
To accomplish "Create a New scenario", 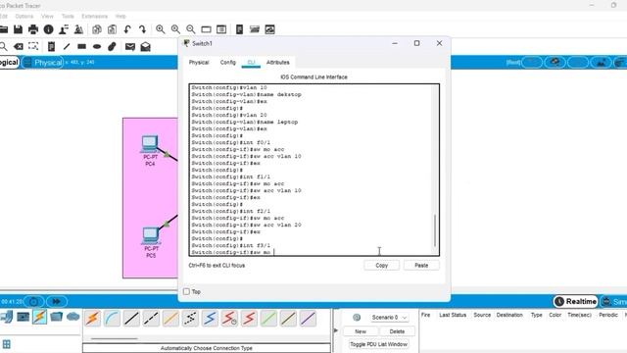I will coord(361,331).
